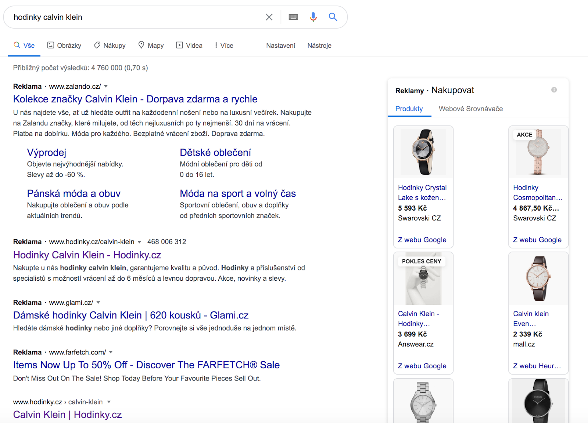Image resolution: width=588 pixels, height=423 pixels.
Task: Open Hodinky Calvin Klein - Hodinky.cz ad
Action: (87, 255)
